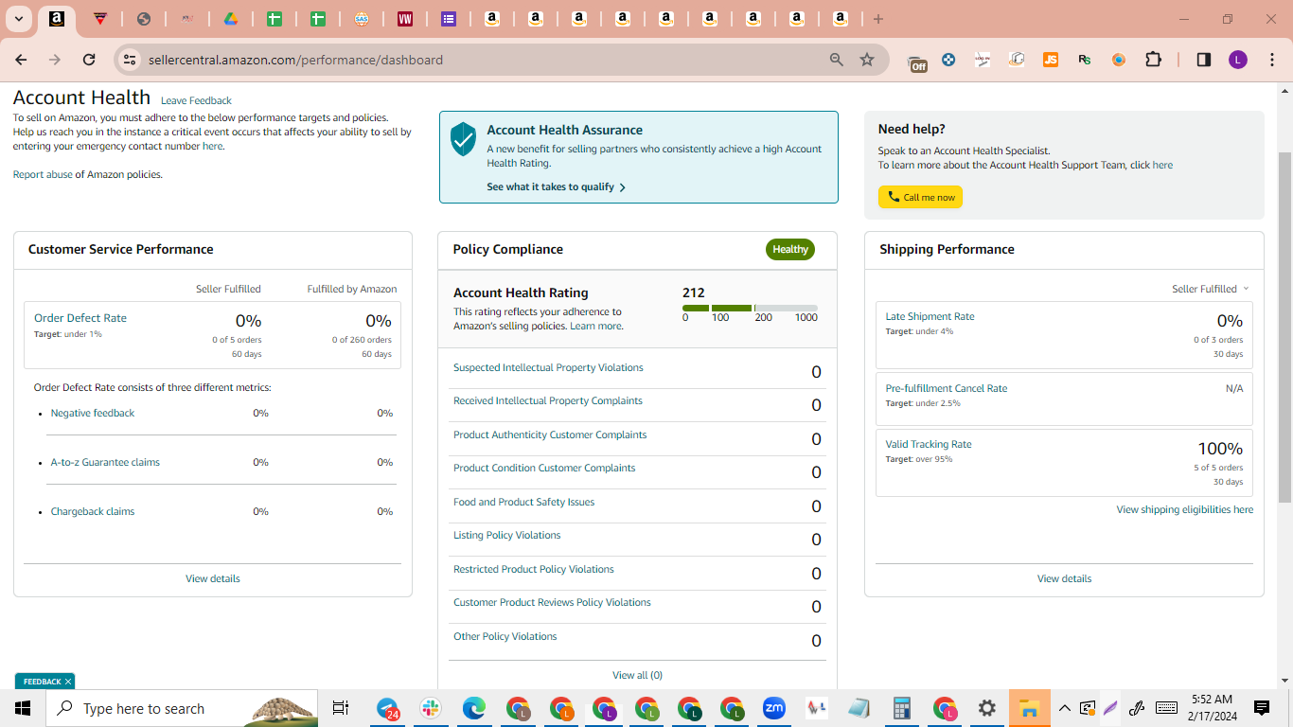
Task: Open Telegram from the taskbar
Action: pyautogui.click(x=388, y=708)
